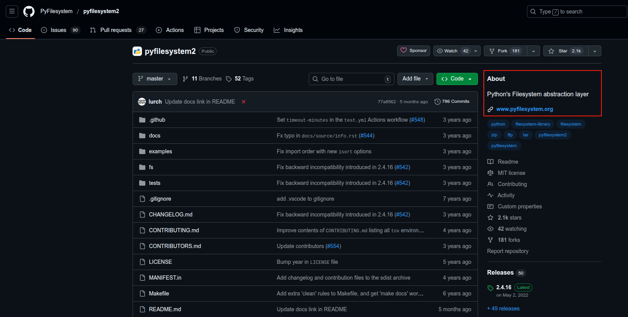Click the link chain icon beside www.pyfilesystem.org
This screenshot has height=317, width=628.
(490, 109)
